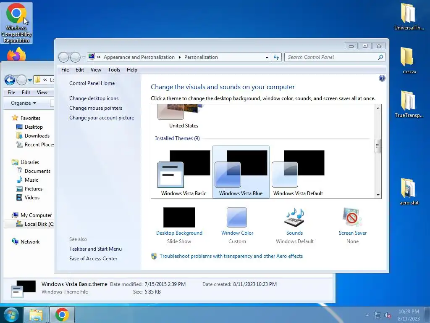Open the Organize dropdown in Explorer
The image size is (430, 323).
point(24,103)
